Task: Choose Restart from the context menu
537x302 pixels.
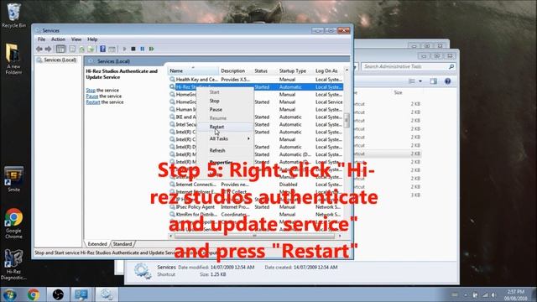Action: [226, 127]
